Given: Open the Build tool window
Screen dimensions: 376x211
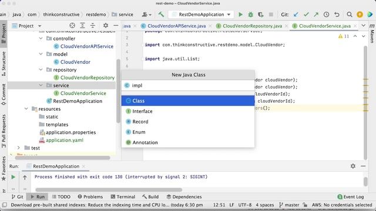Looking at the screenshot, I should coord(150,197).
